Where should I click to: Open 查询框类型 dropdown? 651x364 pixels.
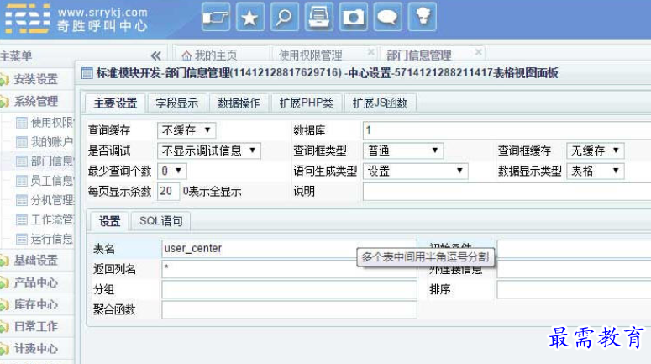pos(402,150)
